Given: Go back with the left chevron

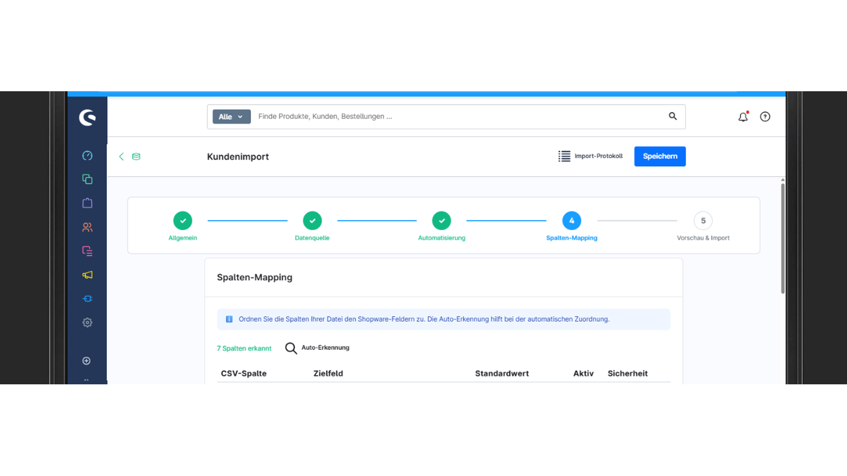Looking at the screenshot, I should 121,156.
